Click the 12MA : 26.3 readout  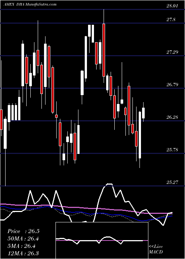click(x=23, y=253)
